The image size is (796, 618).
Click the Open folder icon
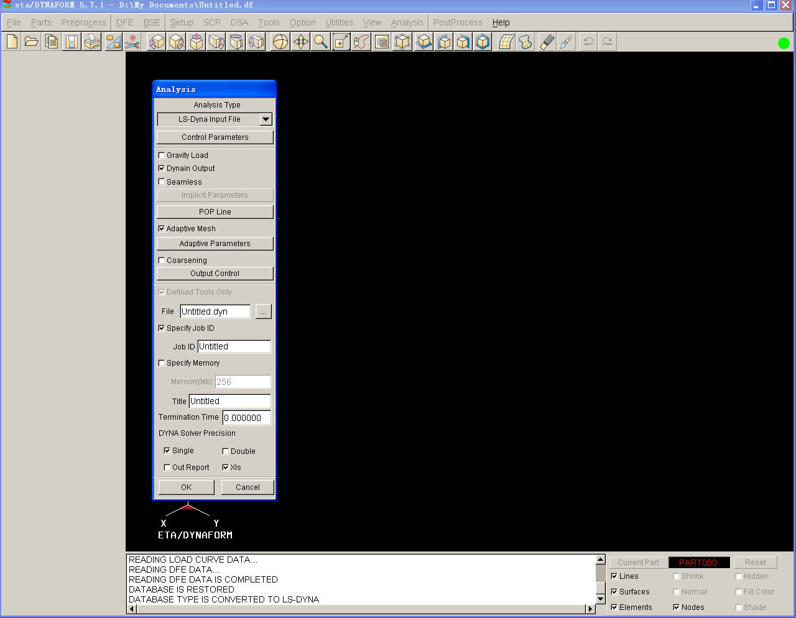pyautogui.click(x=32, y=42)
